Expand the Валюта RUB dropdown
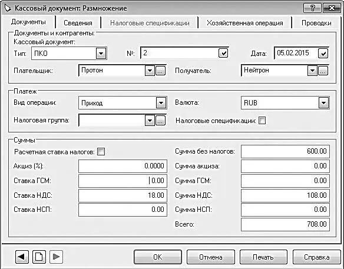 [x=323, y=103]
